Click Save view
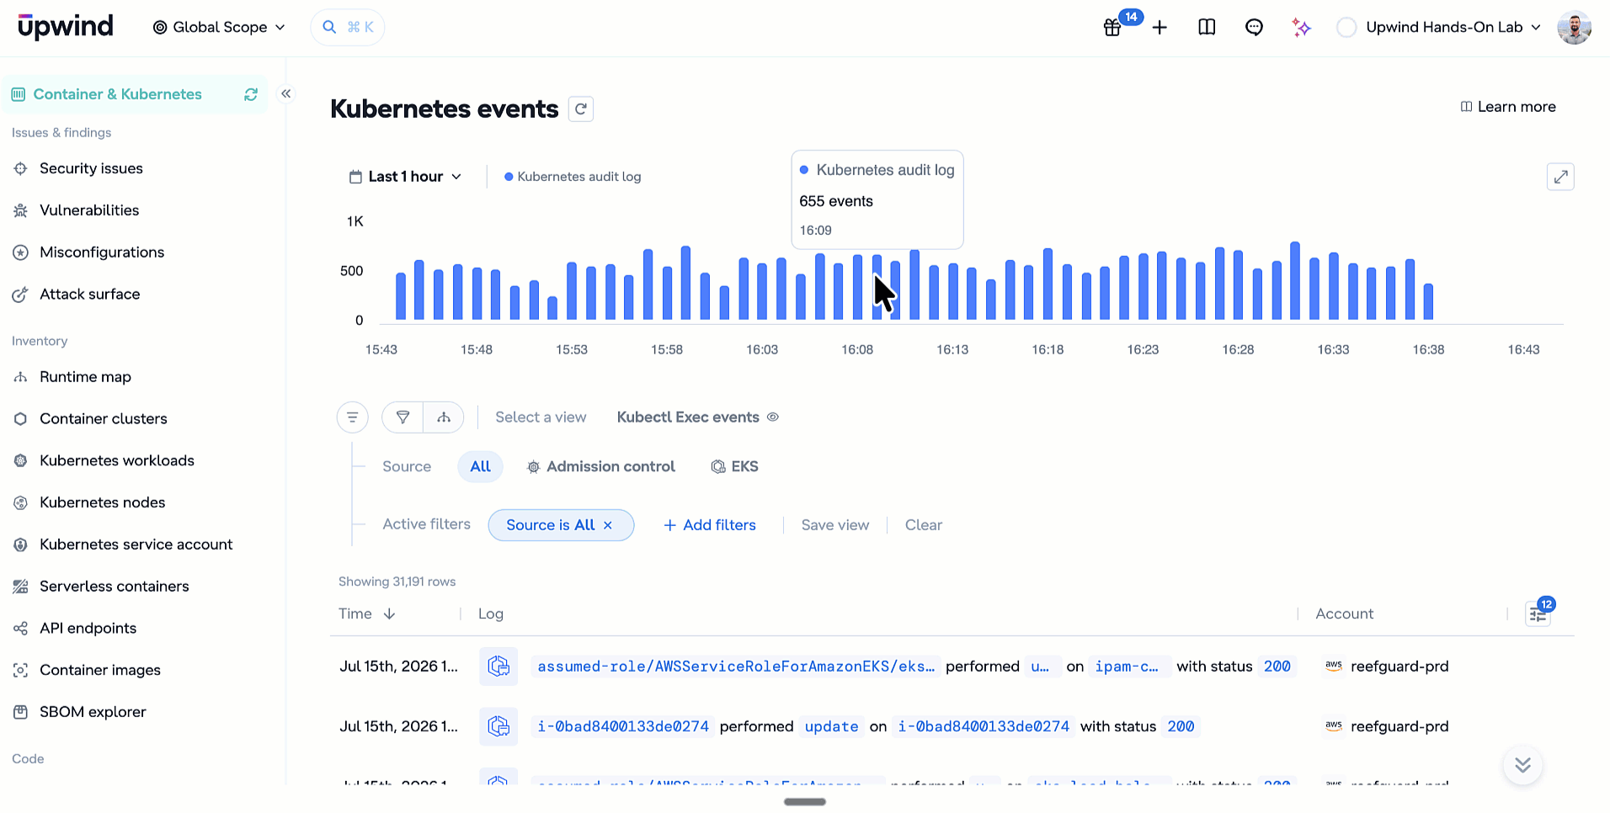 [834, 525]
